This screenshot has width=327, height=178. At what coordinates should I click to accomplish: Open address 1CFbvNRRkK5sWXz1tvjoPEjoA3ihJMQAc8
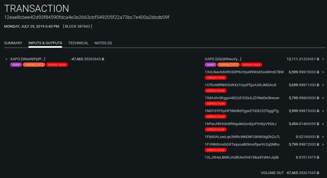click(x=240, y=85)
